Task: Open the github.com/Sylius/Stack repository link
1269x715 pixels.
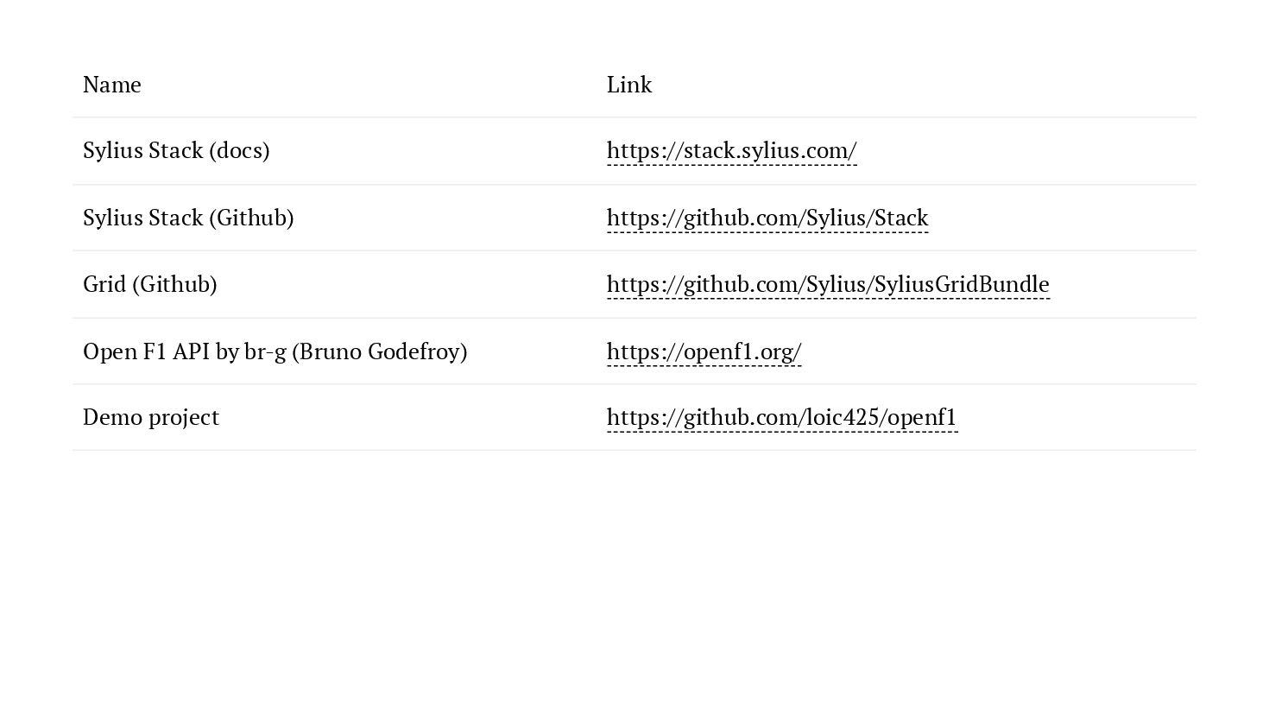Action: [x=767, y=218]
